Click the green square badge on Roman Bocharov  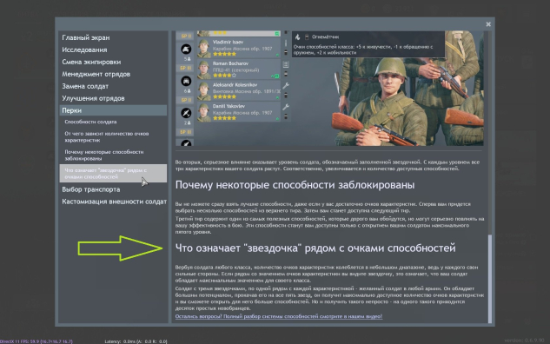point(277,76)
